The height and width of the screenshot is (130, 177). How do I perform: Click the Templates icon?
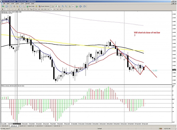click(84, 6)
